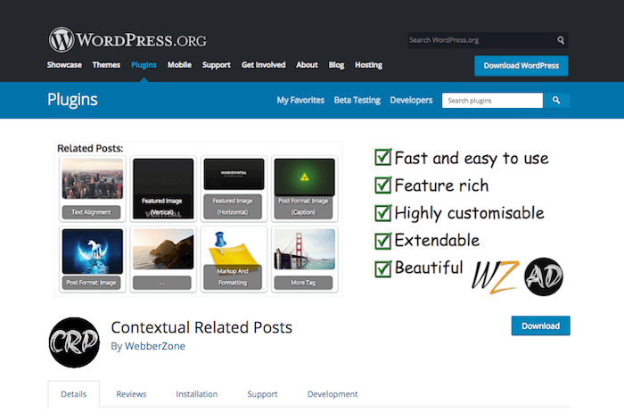
Task: Click the Search plugins input field
Action: tap(492, 101)
